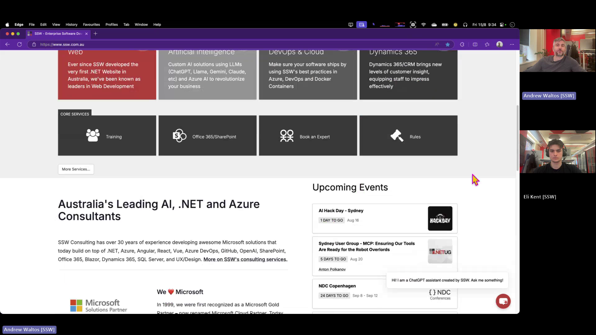Click the browser back arrow

pyautogui.click(x=7, y=44)
